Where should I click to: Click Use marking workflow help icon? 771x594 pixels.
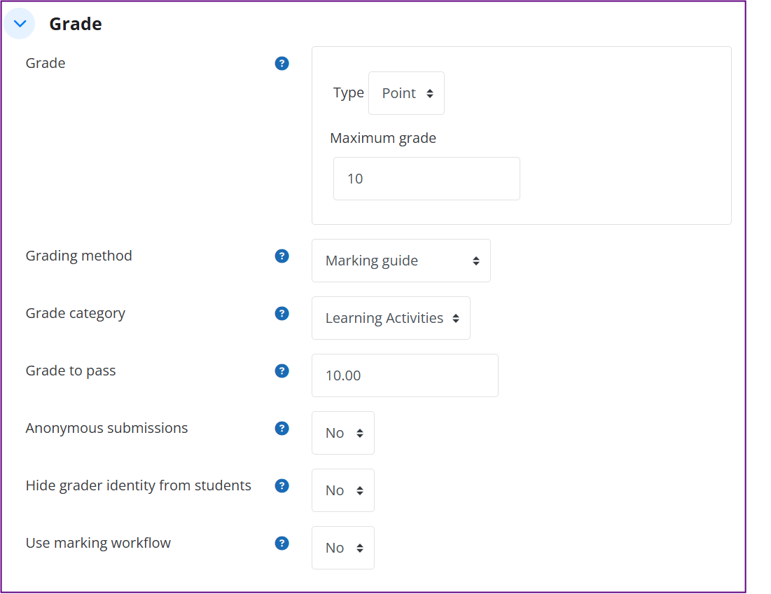282,544
